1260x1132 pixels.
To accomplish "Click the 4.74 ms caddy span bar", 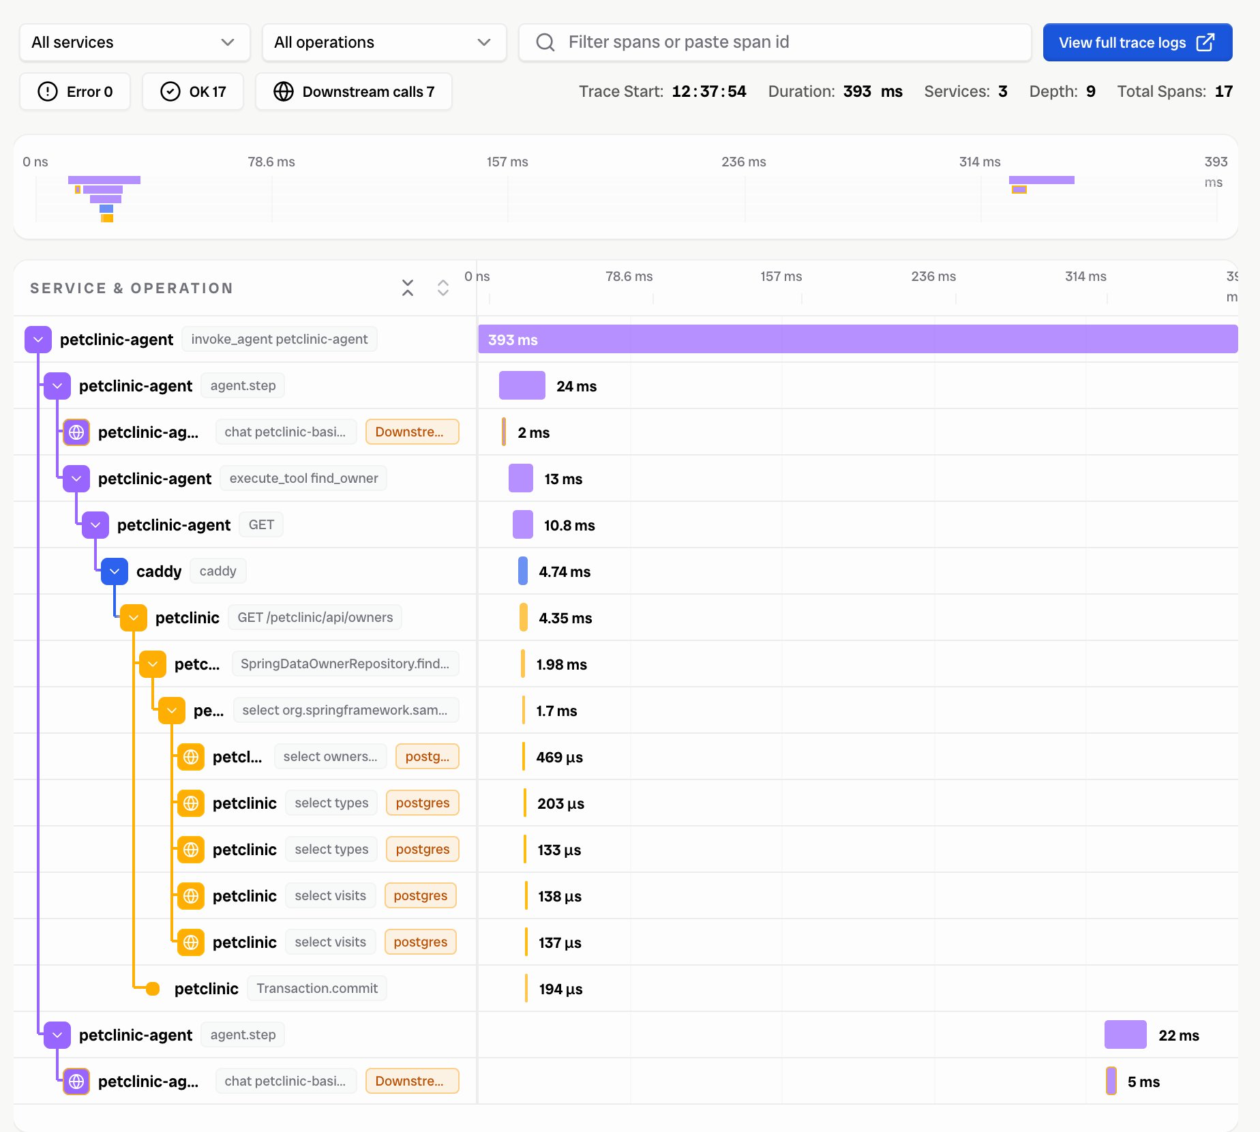I will [x=523, y=571].
